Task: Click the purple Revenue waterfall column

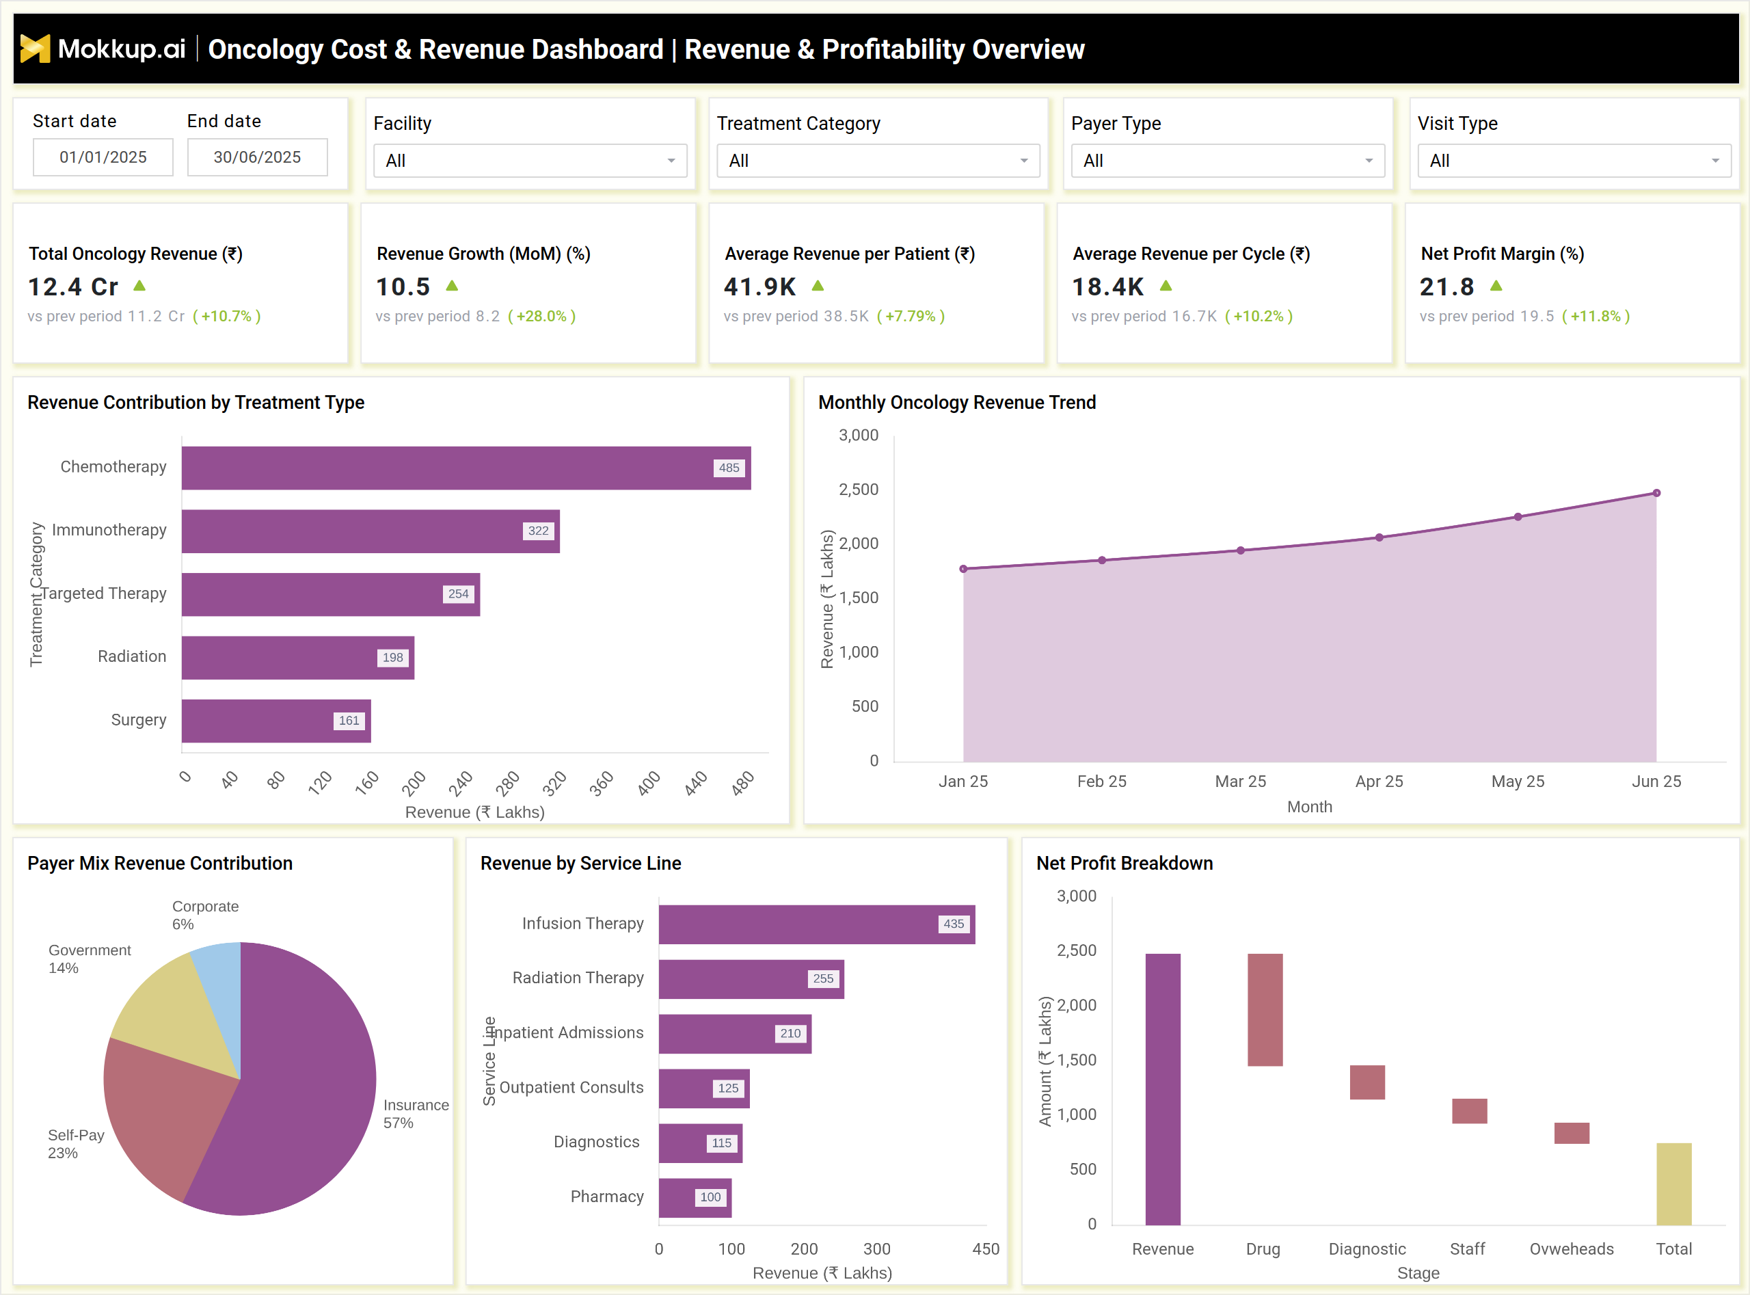Action: tap(1163, 1089)
